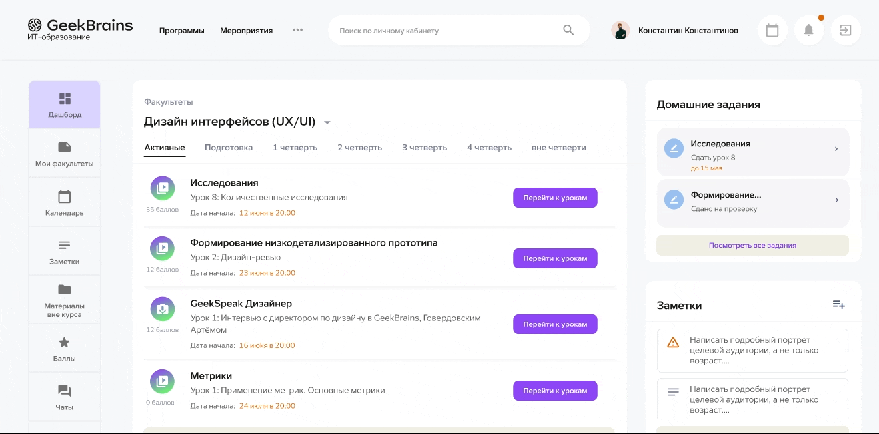Click the logout icon at top right
The width and height of the screenshot is (879, 434).
845,29
